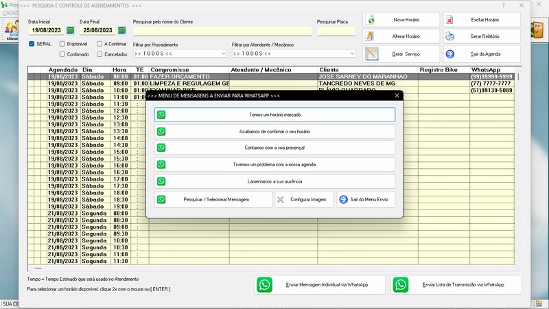Click the Novo Horário plus icon

[x=371, y=20]
